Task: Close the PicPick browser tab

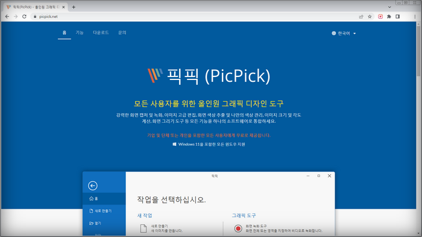Action: [63, 7]
